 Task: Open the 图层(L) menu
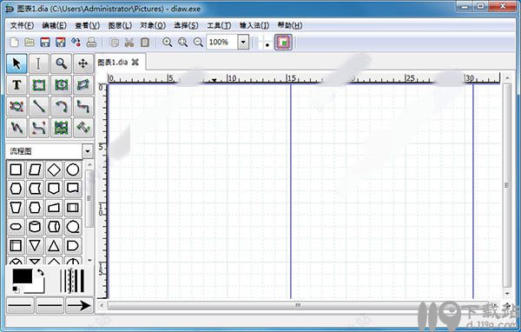120,25
